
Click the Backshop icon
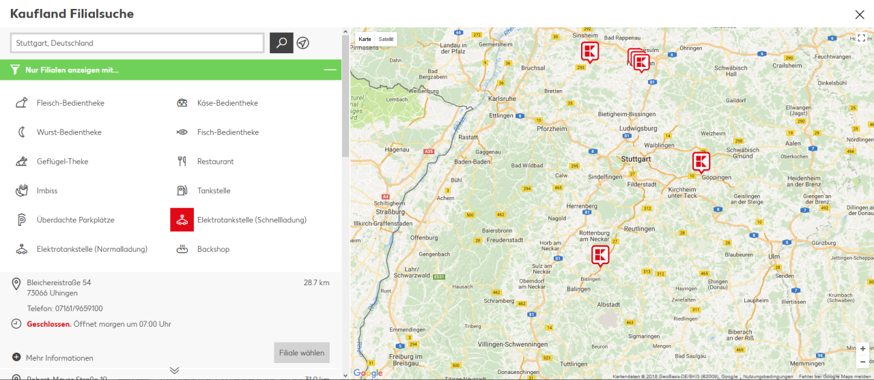click(182, 249)
